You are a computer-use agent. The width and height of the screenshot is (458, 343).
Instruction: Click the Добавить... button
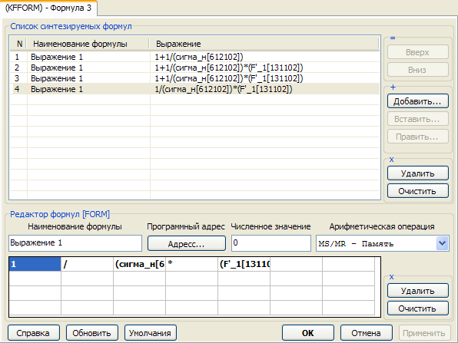click(418, 101)
